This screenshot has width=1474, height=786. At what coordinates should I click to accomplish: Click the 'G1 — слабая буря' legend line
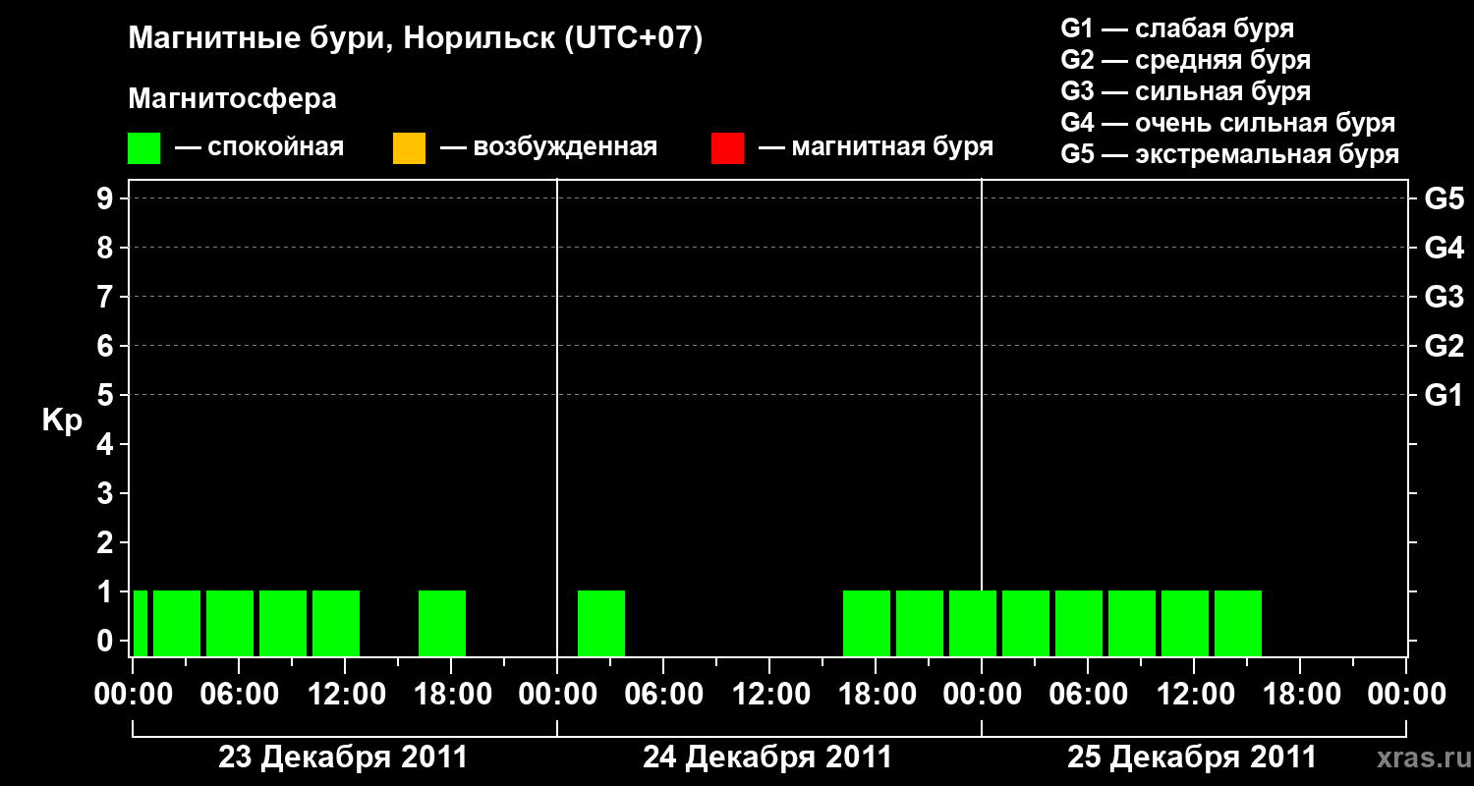(1177, 28)
